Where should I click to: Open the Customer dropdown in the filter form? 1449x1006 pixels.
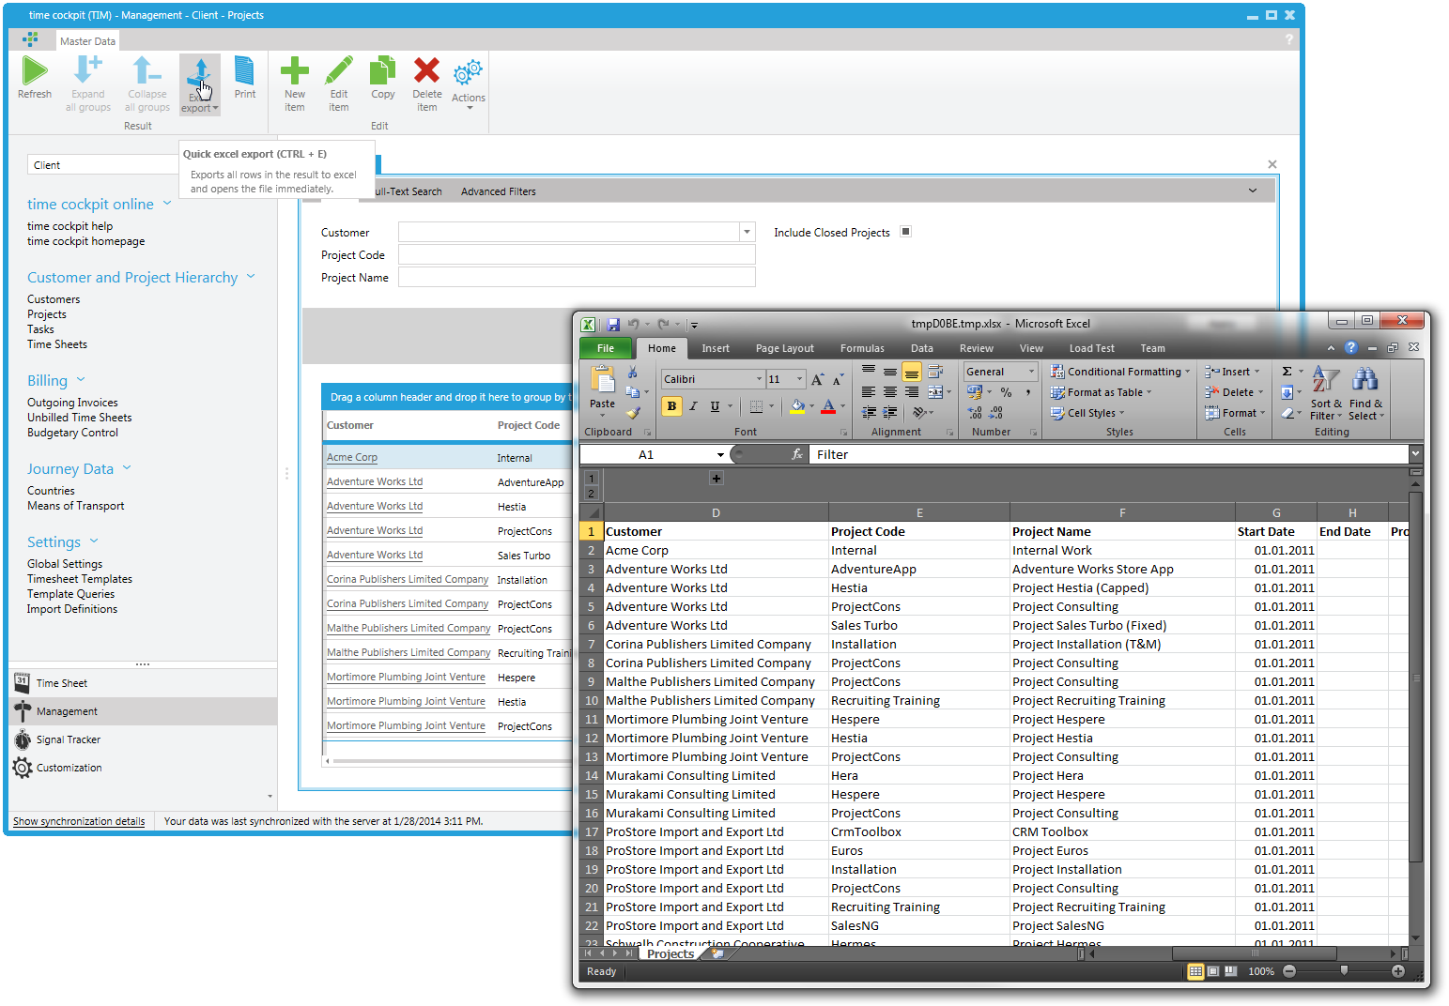pos(748,232)
